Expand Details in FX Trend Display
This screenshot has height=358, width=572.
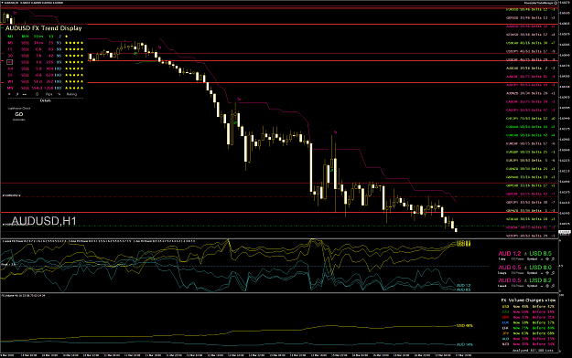point(46,100)
